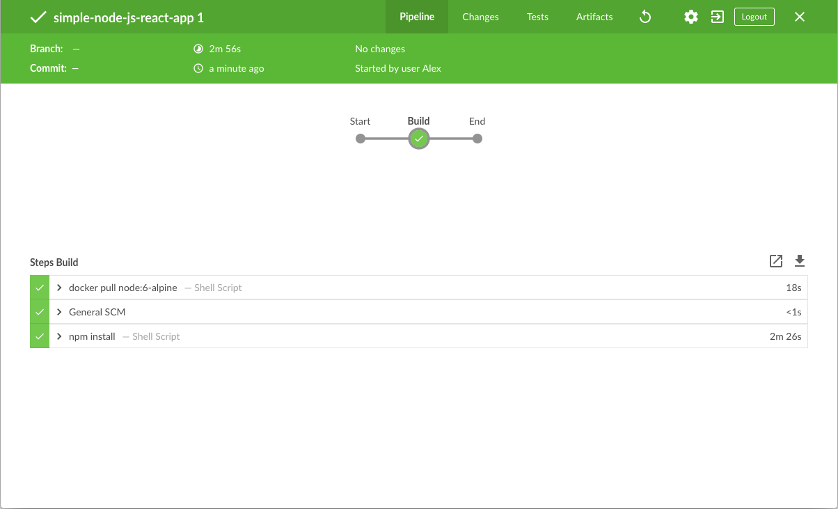838x509 pixels.
Task: Click the Start node in pipeline graph
Action: (x=361, y=139)
